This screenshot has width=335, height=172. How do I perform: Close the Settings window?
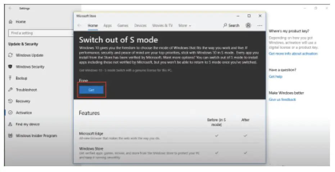pos(327,8)
